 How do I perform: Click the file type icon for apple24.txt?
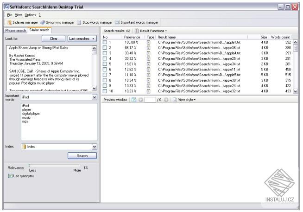(148, 86)
